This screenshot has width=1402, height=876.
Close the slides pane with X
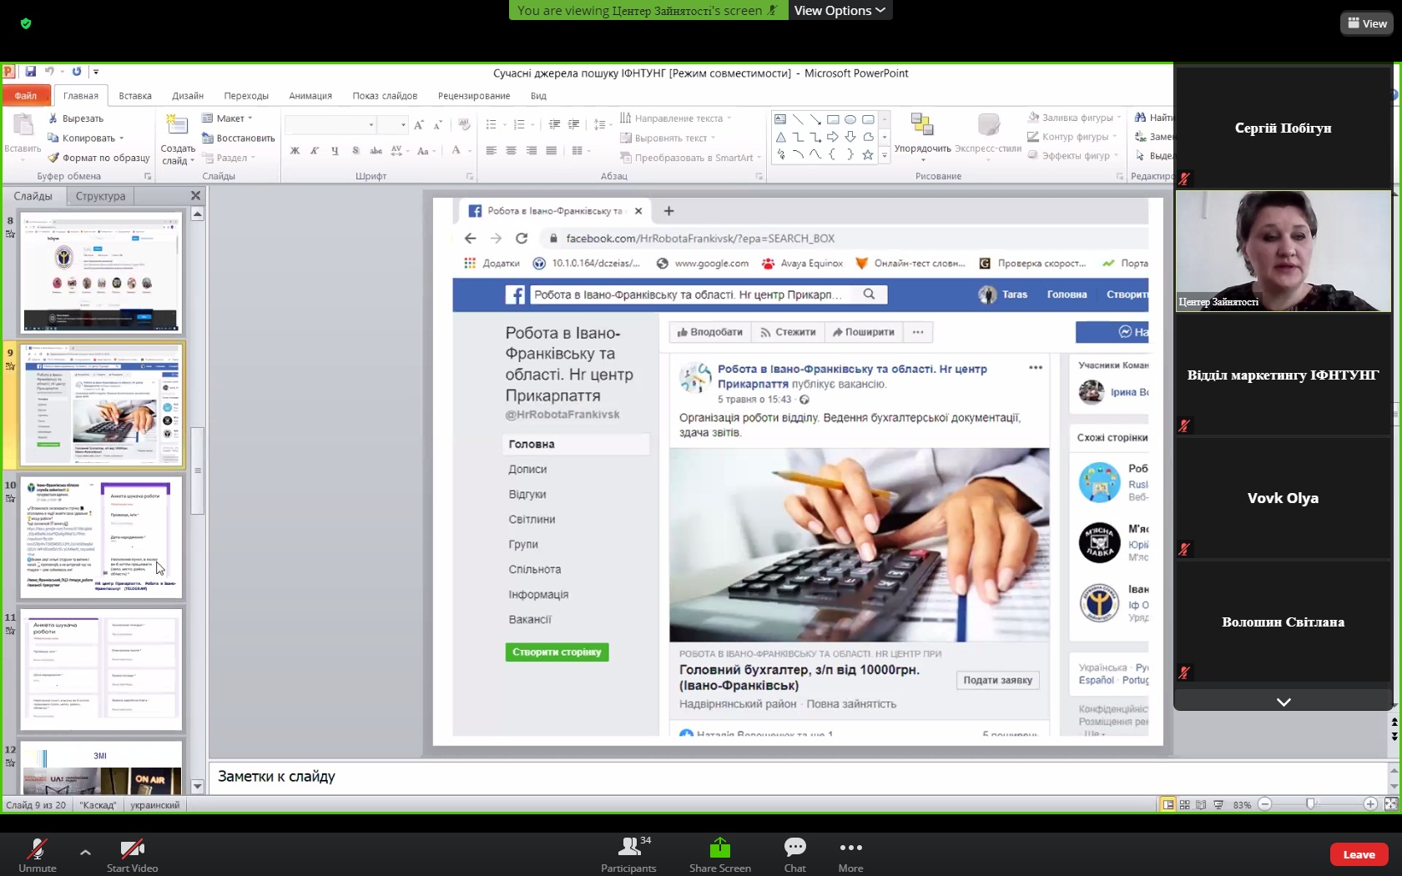coord(196,196)
